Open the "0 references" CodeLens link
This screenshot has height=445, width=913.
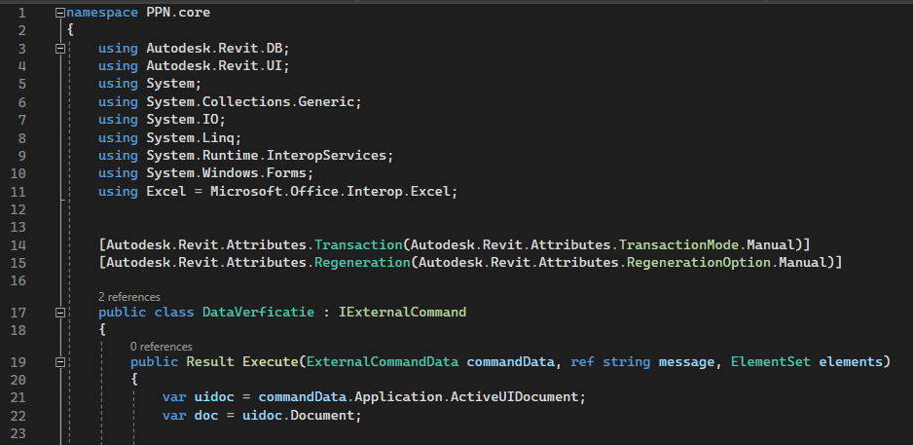point(162,347)
